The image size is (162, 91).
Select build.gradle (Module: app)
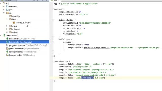tap(21, 42)
